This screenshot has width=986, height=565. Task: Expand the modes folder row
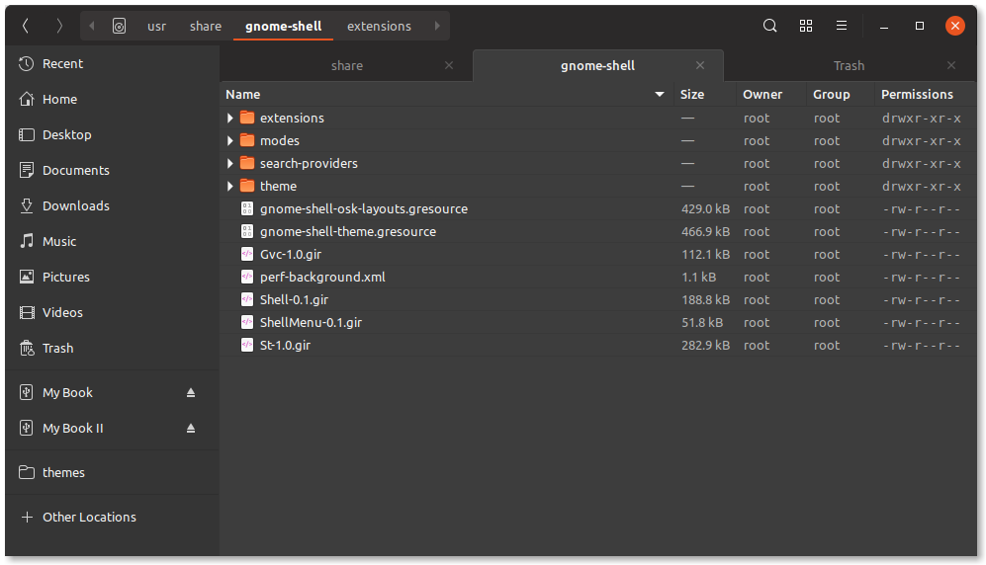coord(230,140)
